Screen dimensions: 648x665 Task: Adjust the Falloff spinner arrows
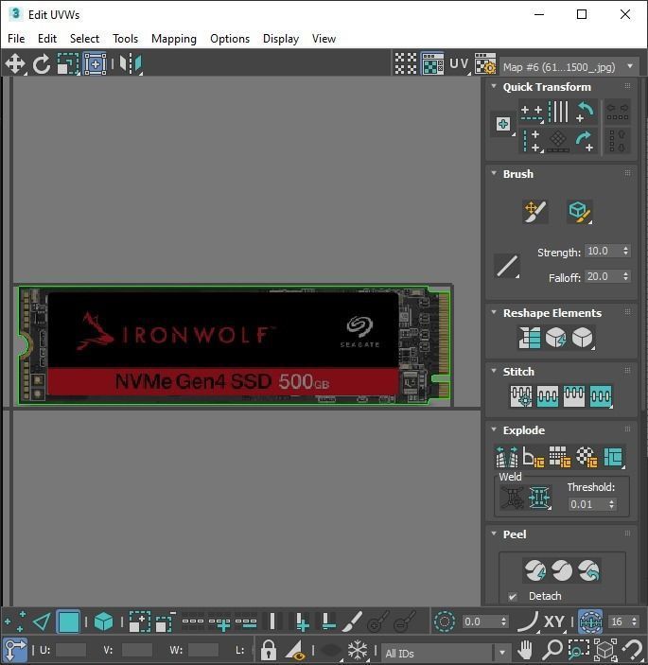click(626, 276)
